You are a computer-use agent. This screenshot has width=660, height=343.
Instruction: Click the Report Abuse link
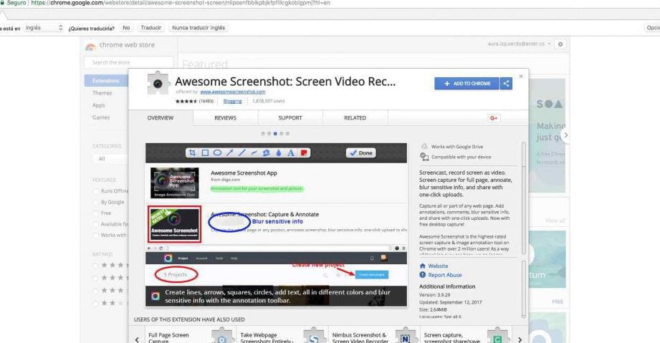pos(445,275)
